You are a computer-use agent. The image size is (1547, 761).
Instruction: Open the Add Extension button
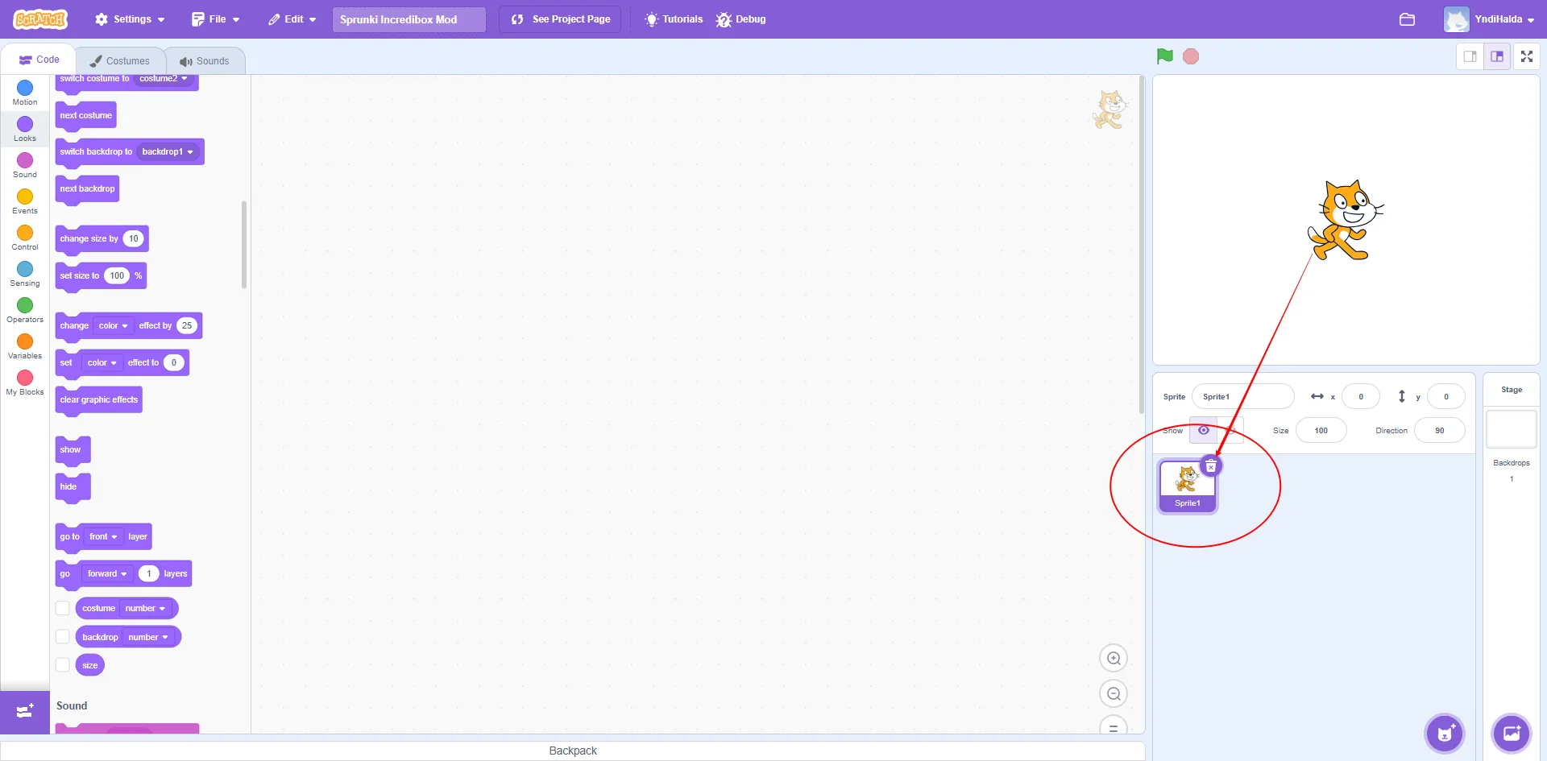click(x=25, y=712)
